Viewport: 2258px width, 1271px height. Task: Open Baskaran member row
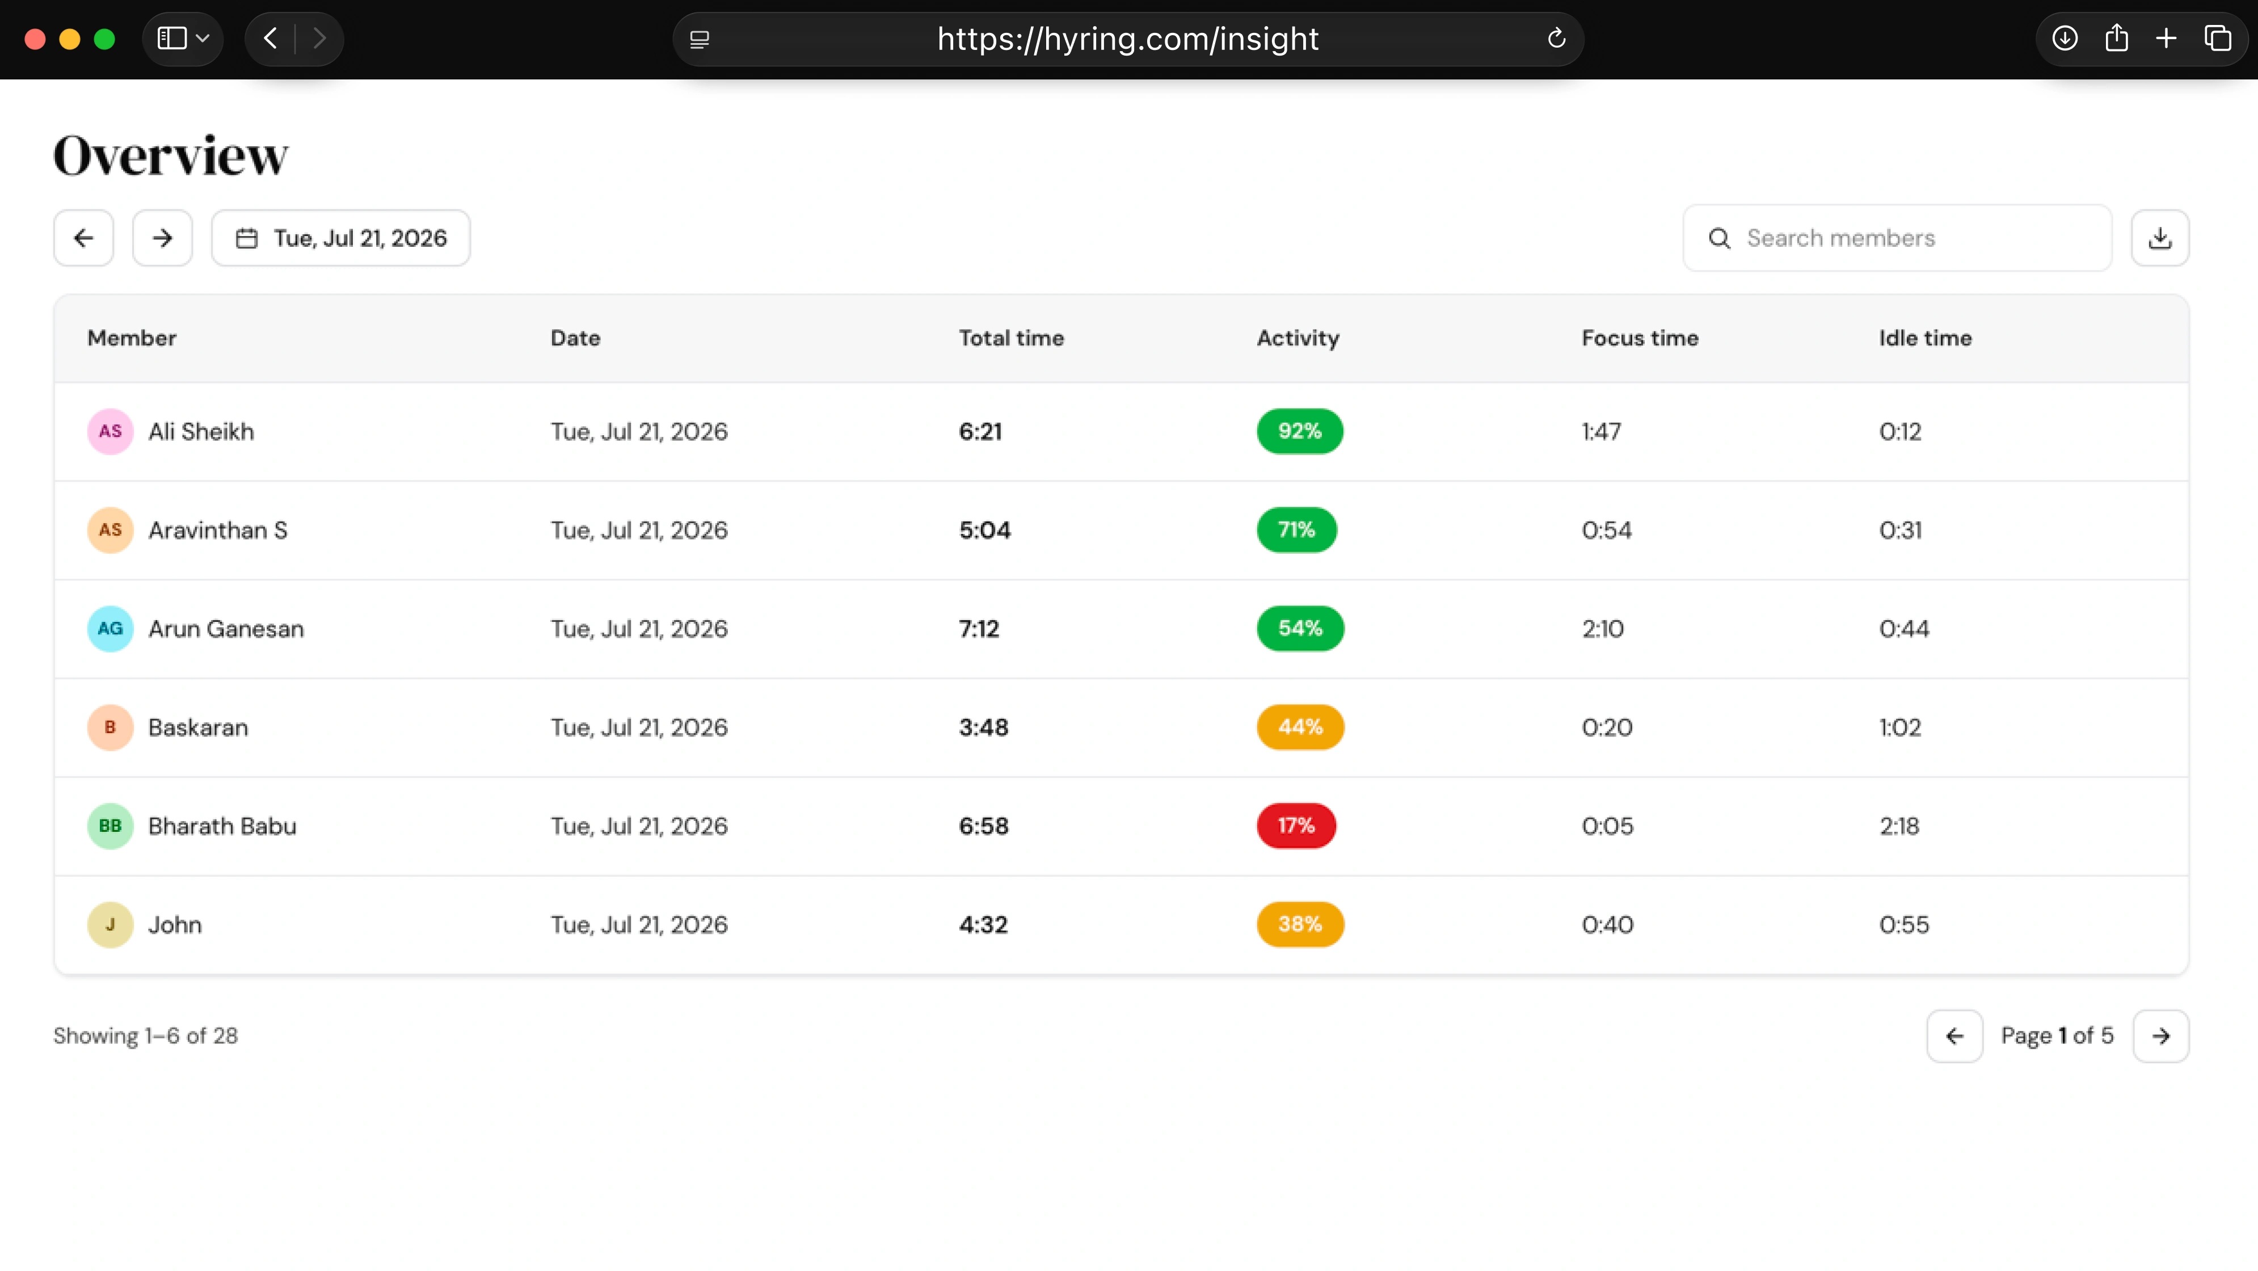[1121, 727]
